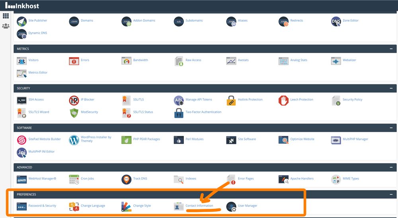Open the Webalizer waveform icon
Image resolution: width=398 pixels, height=218 pixels.
click(x=336, y=61)
